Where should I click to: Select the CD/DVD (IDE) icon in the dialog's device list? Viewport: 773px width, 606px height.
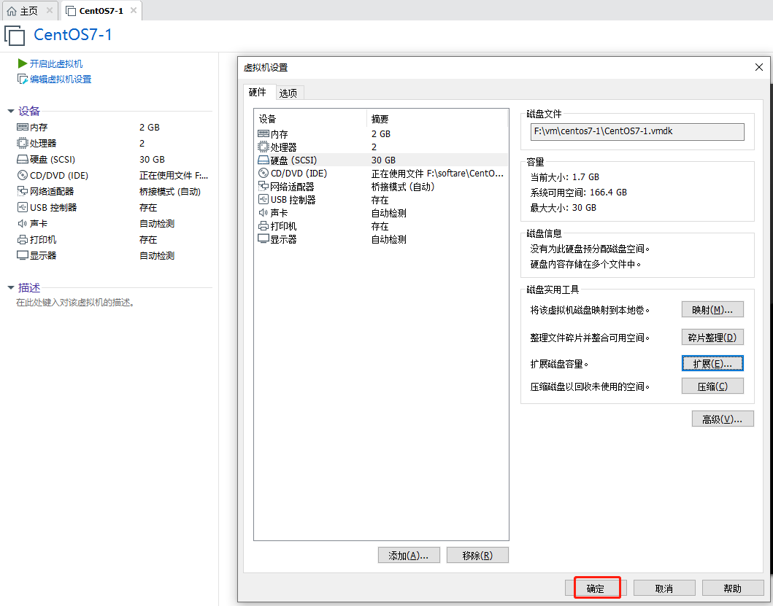264,174
